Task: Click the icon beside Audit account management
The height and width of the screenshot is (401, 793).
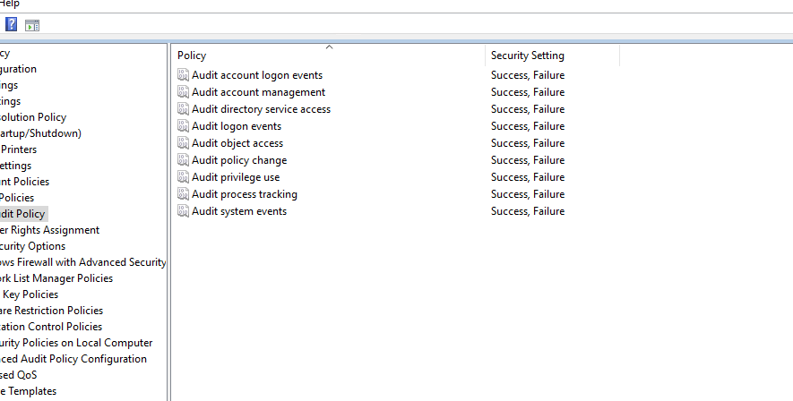Action: pyautogui.click(x=184, y=92)
